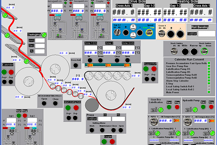Stop the Hydraulik Pump with red button
217x145 pixels.
[211, 107]
